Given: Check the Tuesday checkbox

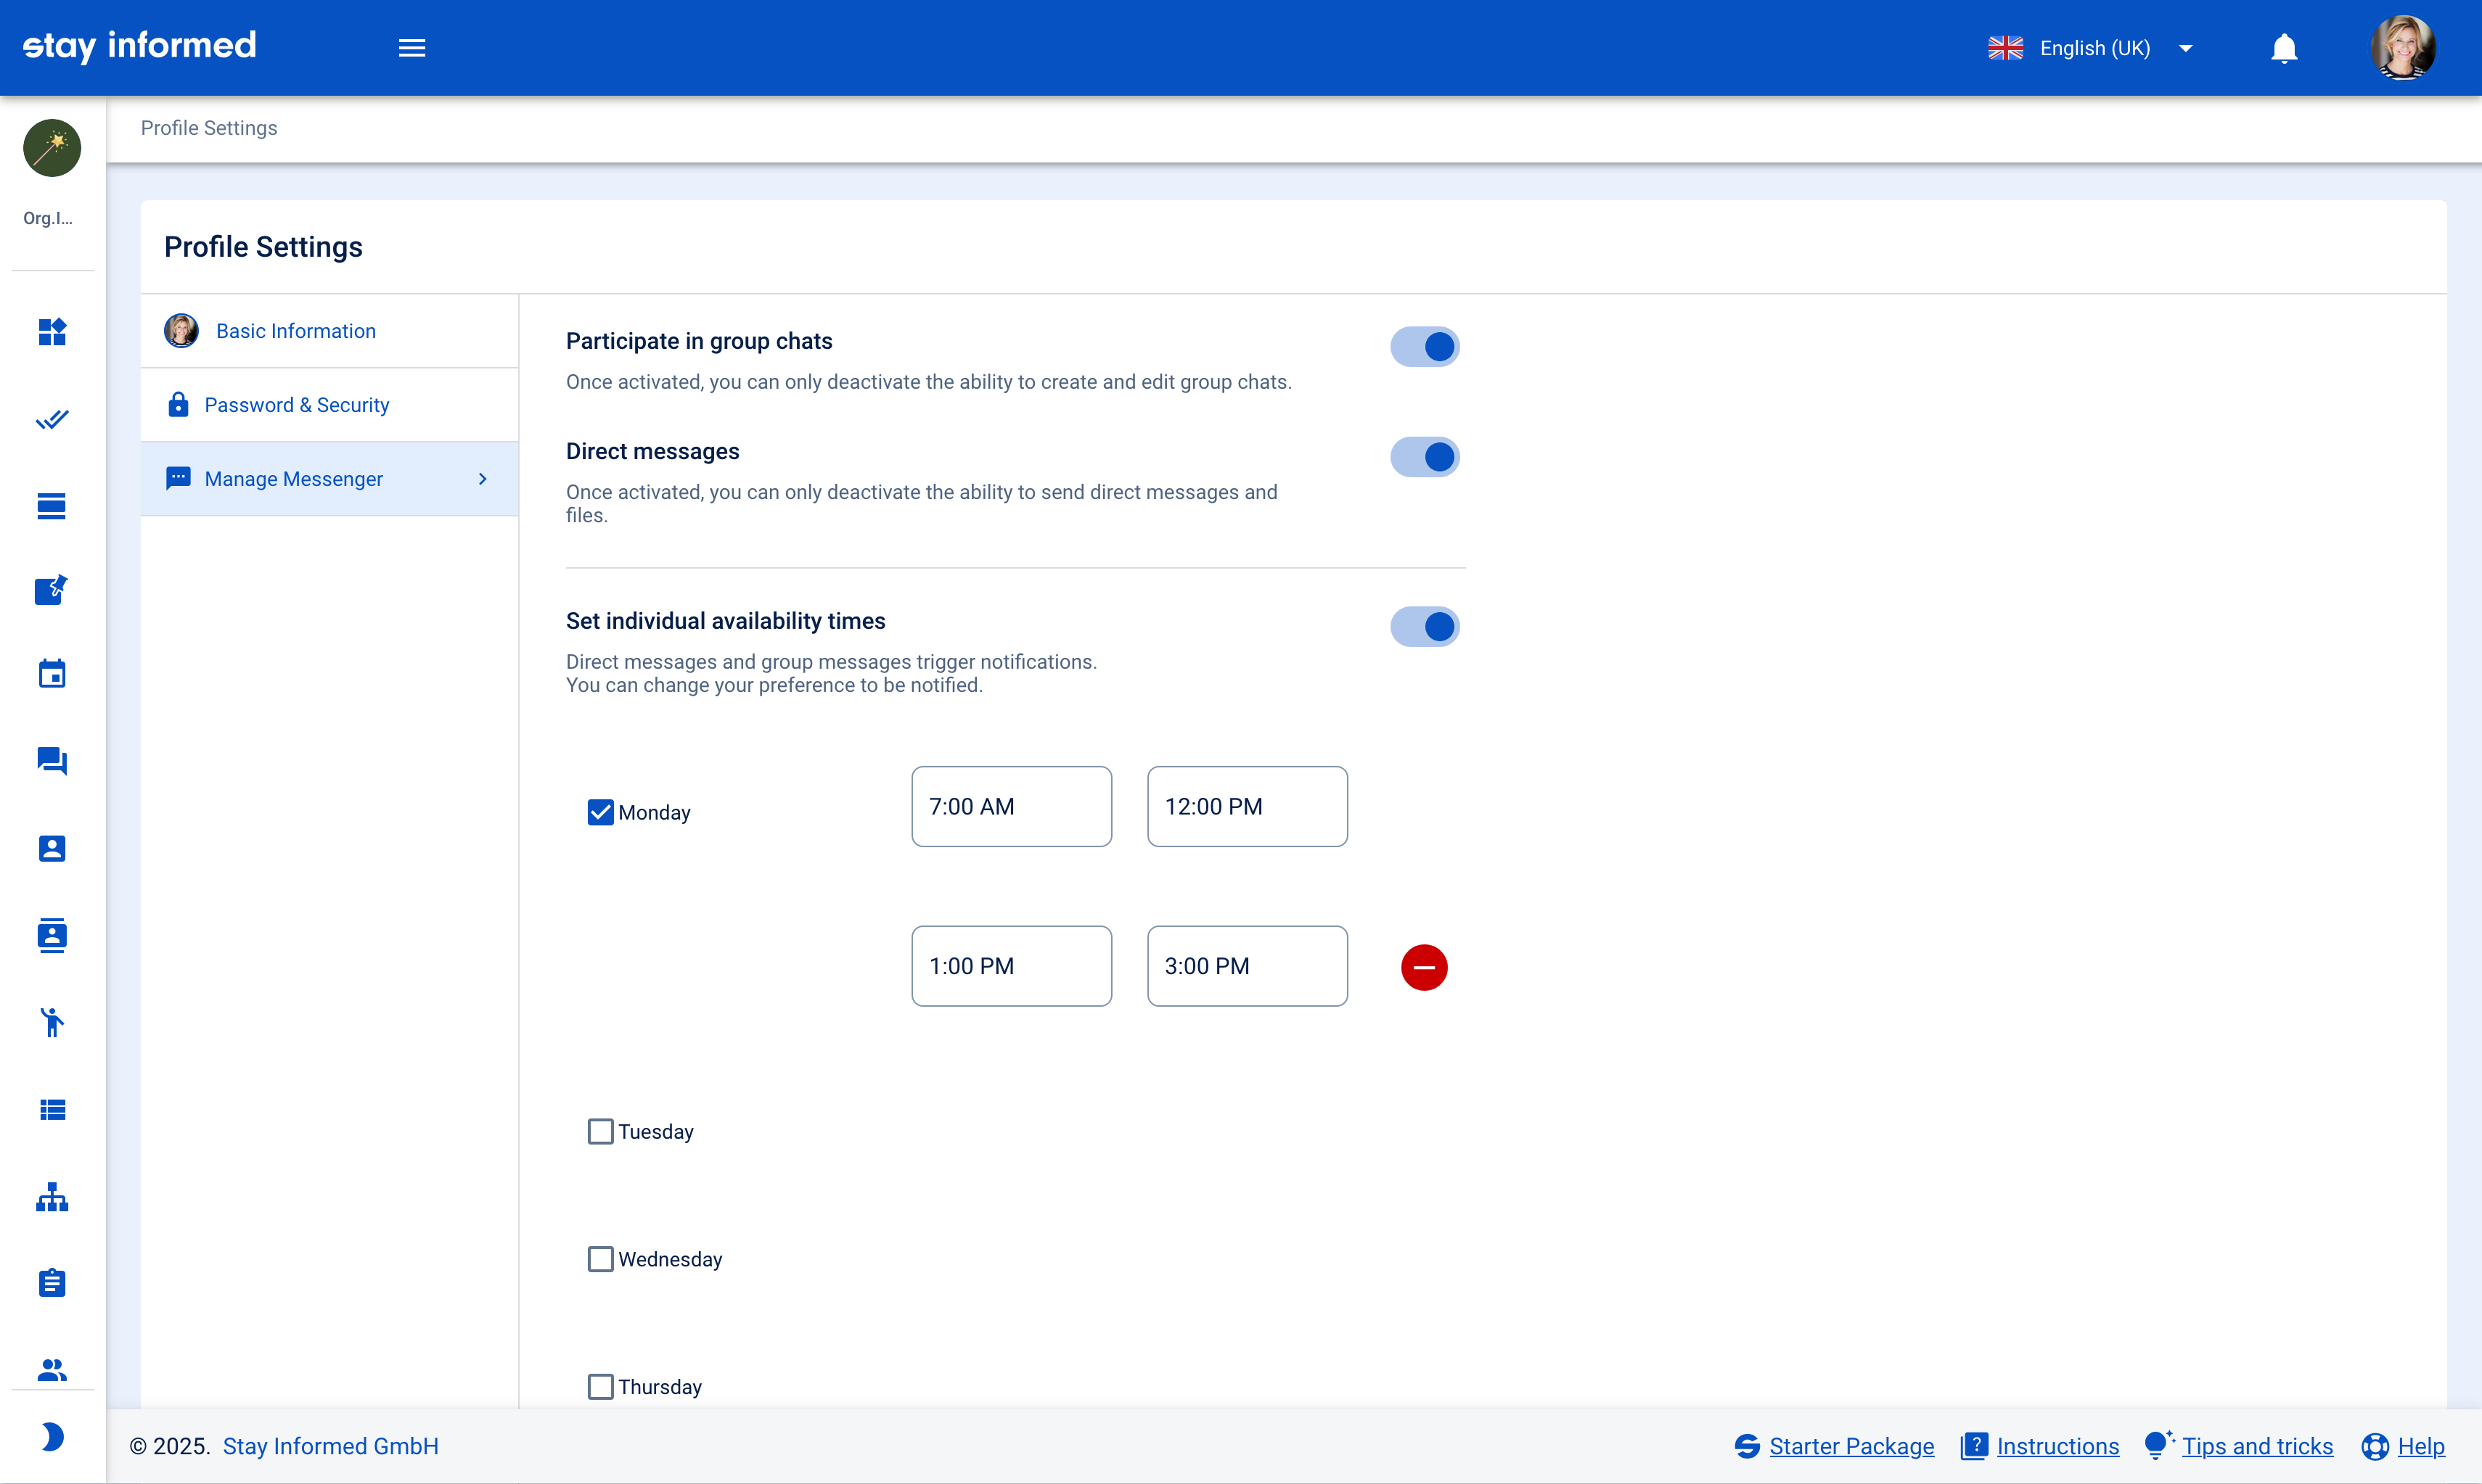Looking at the screenshot, I should coord(600,1131).
